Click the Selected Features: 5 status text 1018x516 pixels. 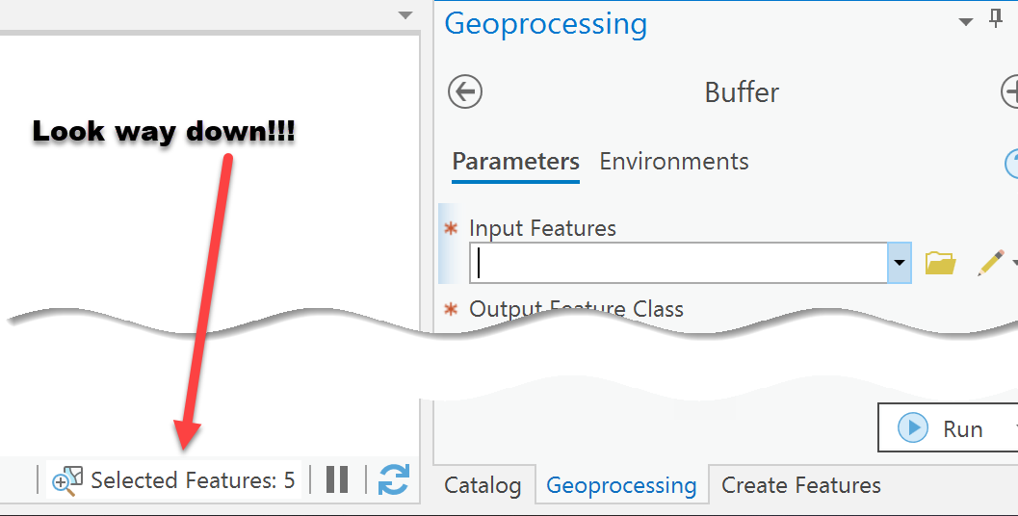coord(193,479)
